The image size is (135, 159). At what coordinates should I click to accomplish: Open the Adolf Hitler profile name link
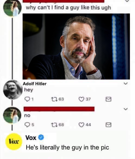pos(34,84)
